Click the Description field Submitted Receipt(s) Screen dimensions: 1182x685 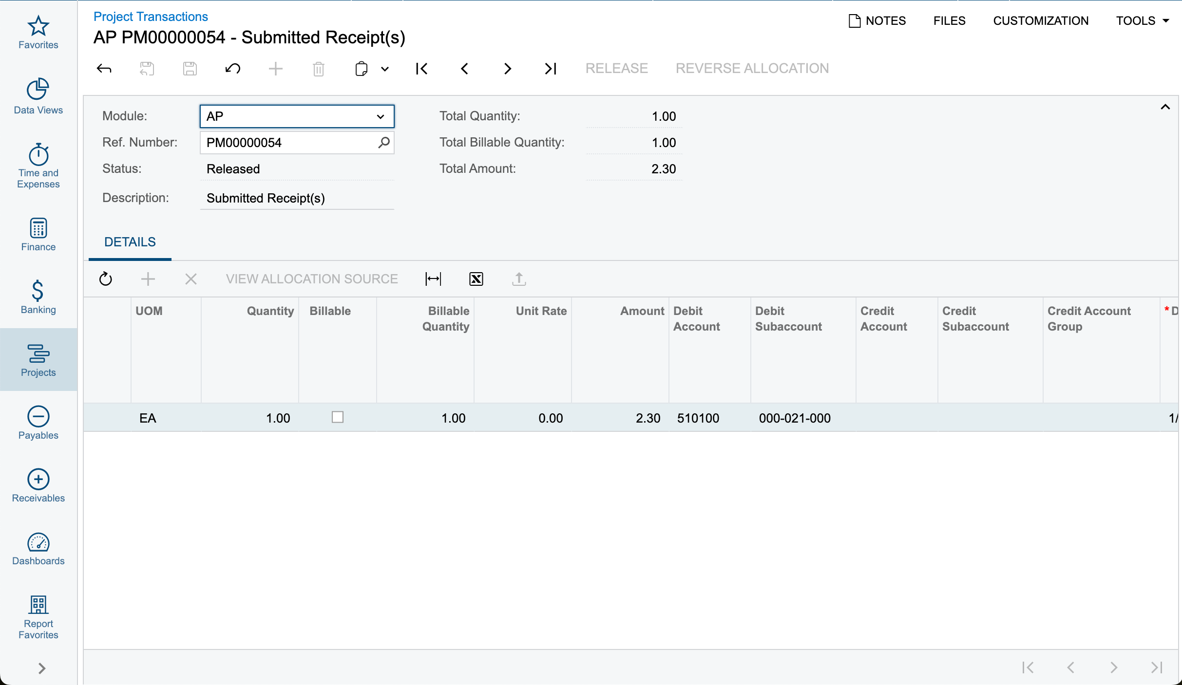297,198
